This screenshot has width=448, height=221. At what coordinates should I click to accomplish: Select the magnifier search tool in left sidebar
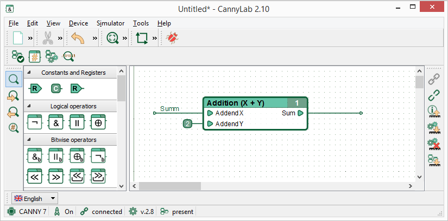[14, 79]
